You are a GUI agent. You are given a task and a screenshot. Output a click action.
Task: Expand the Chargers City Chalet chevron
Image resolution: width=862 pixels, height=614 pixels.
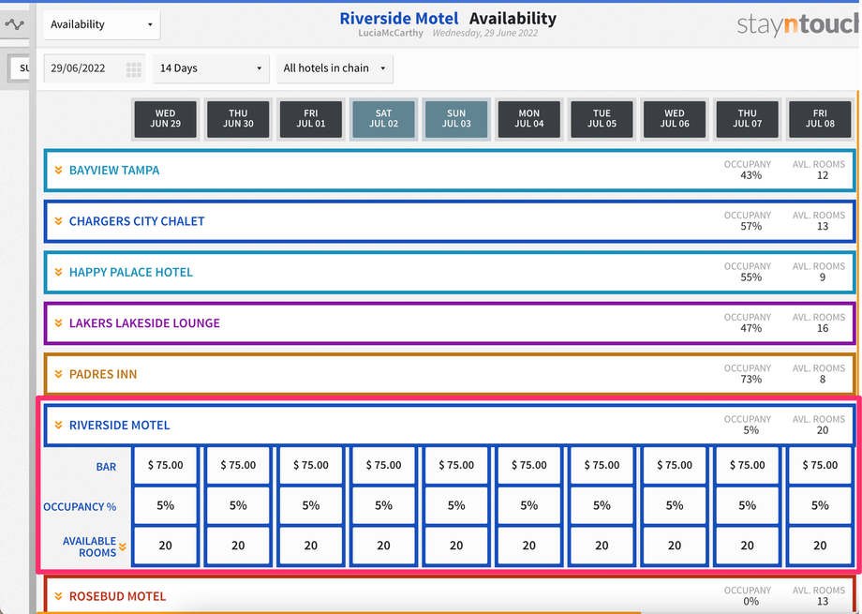[x=58, y=221]
